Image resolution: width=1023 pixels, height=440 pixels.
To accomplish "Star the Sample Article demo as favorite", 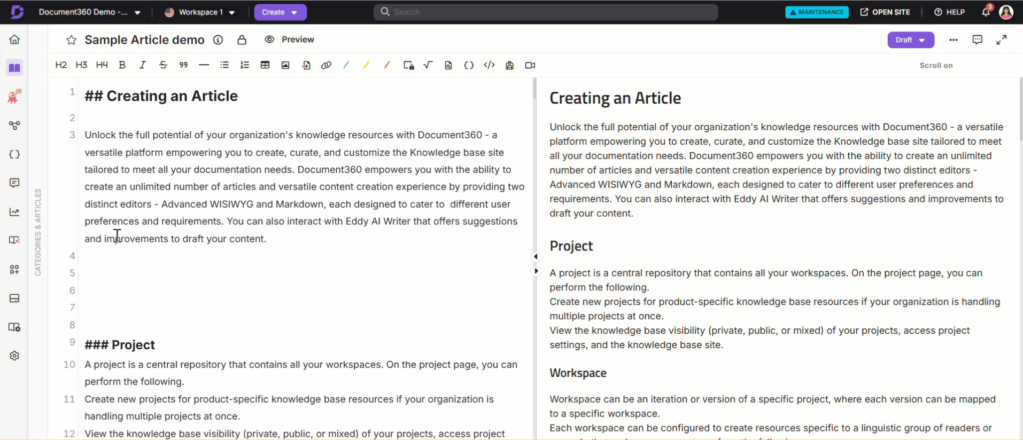I will 71,40.
